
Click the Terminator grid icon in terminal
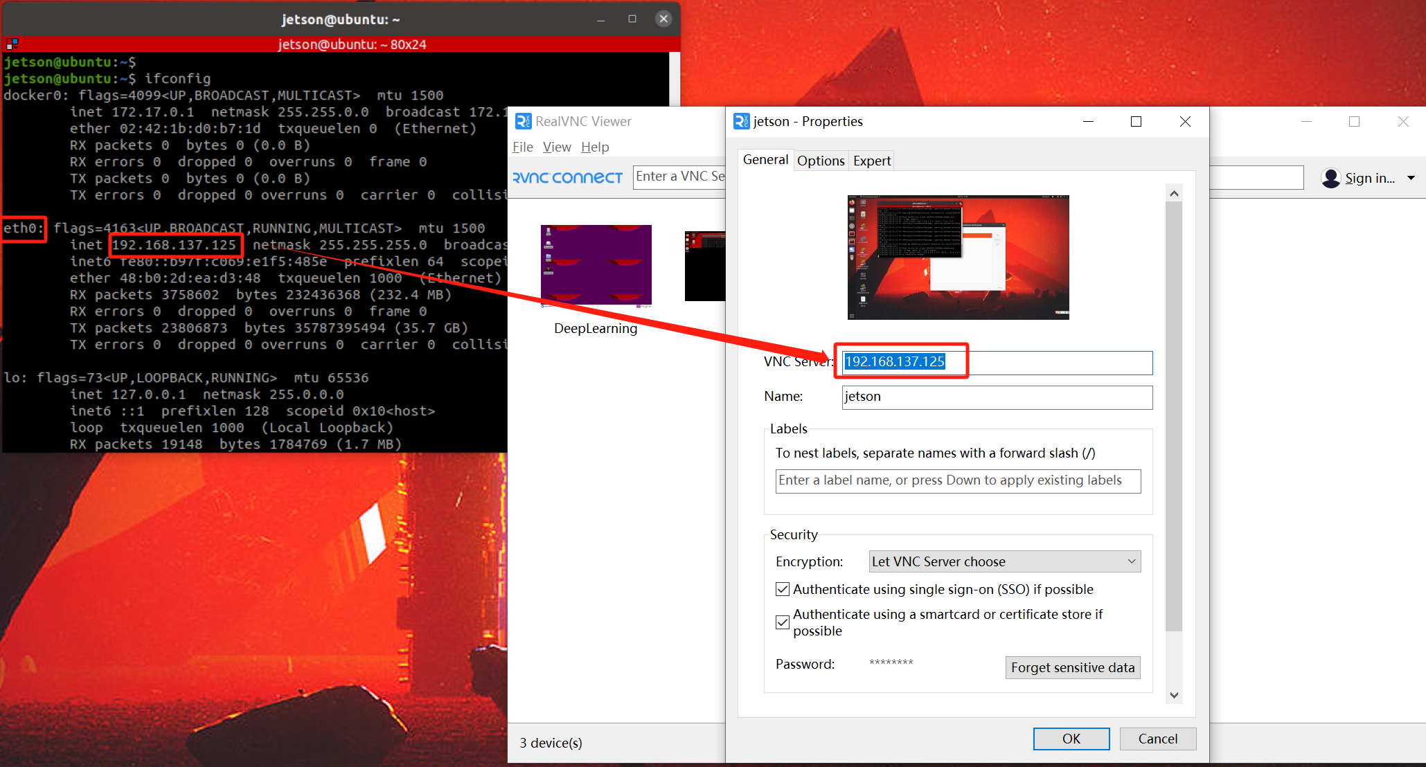[x=12, y=44]
